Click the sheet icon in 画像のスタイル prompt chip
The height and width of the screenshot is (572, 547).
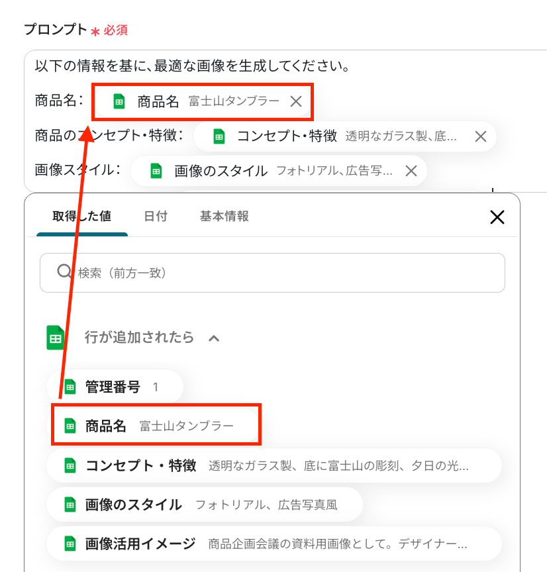click(x=156, y=171)
